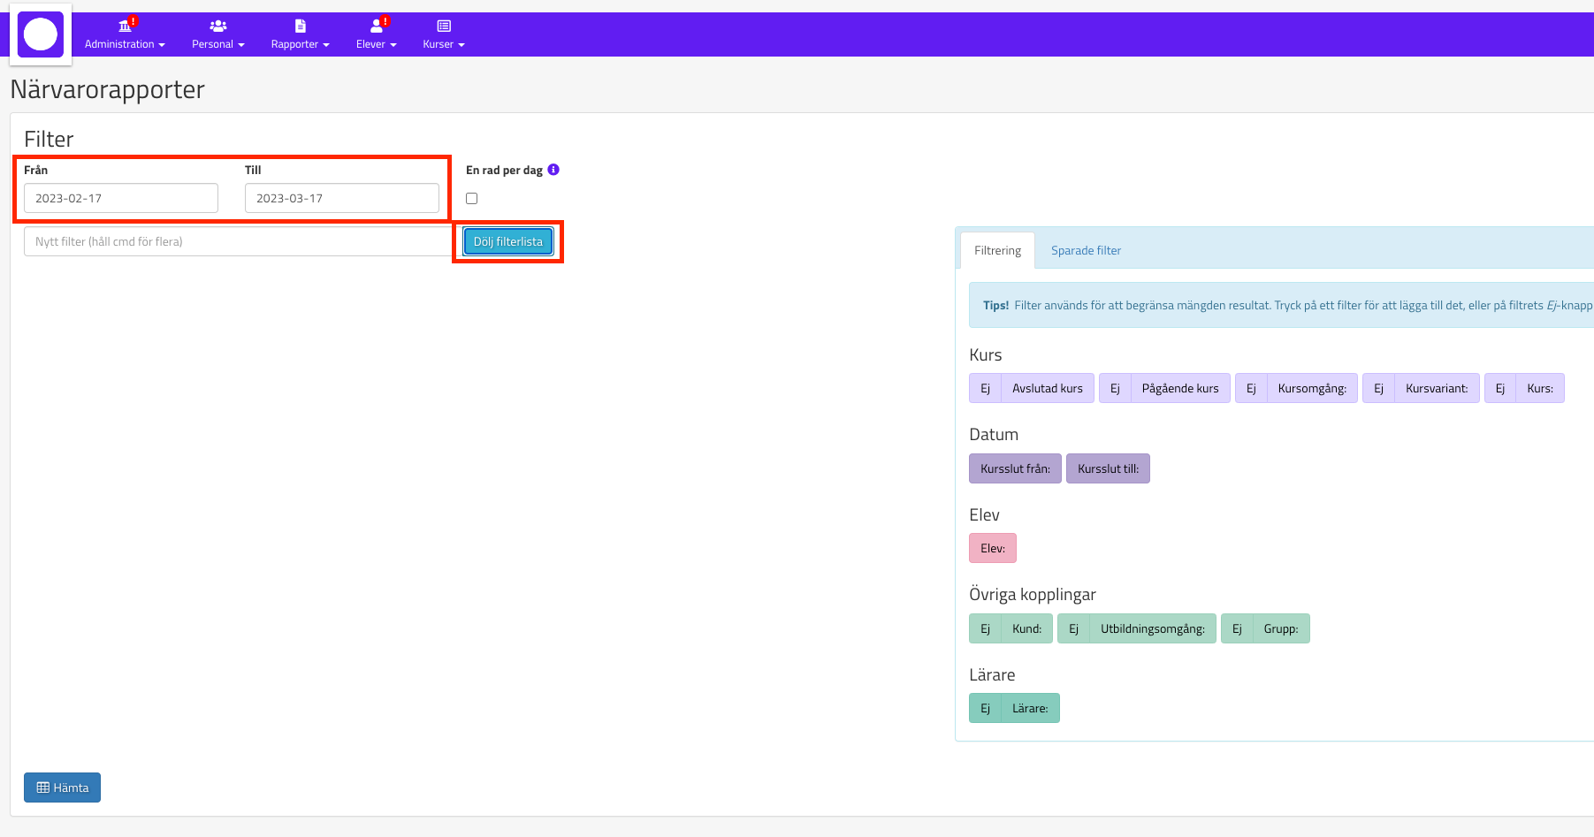Click the Från date field

(121, 198)
